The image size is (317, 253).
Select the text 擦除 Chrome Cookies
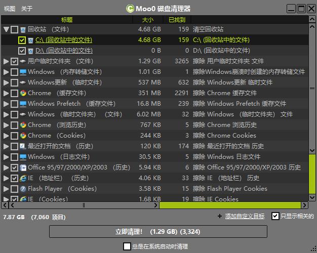click(224, 136)
